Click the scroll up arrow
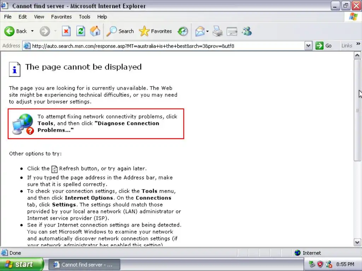This screenshot has width=362, height=271. [357, 55]
